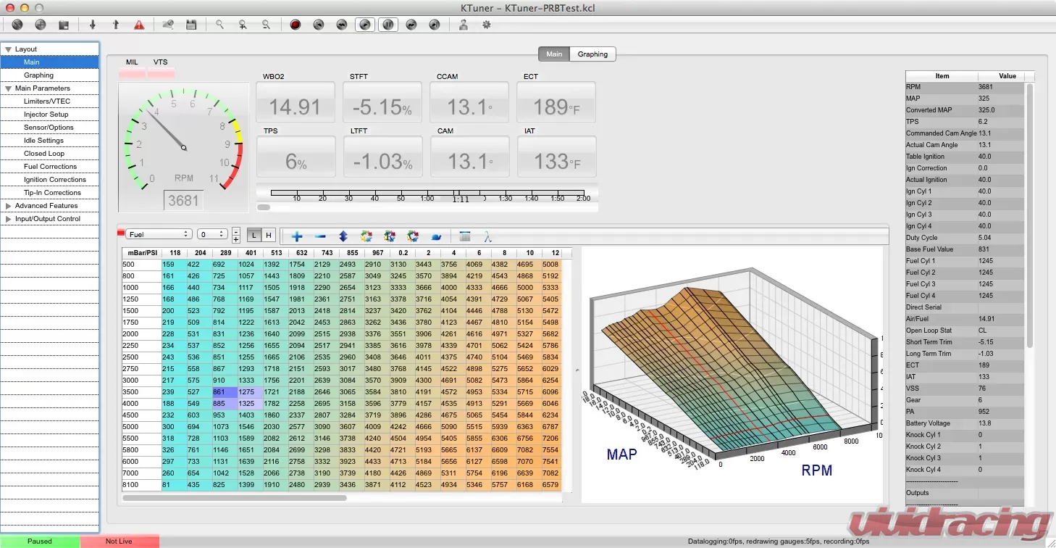Click the lambda symbol icon
This screenshot has height=548, width=1056.
(488, 236)
